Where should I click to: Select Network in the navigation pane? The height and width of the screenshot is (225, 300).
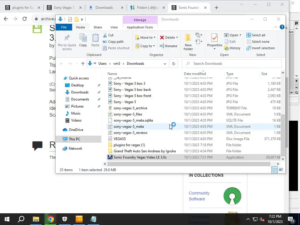(x=75, y=149)
